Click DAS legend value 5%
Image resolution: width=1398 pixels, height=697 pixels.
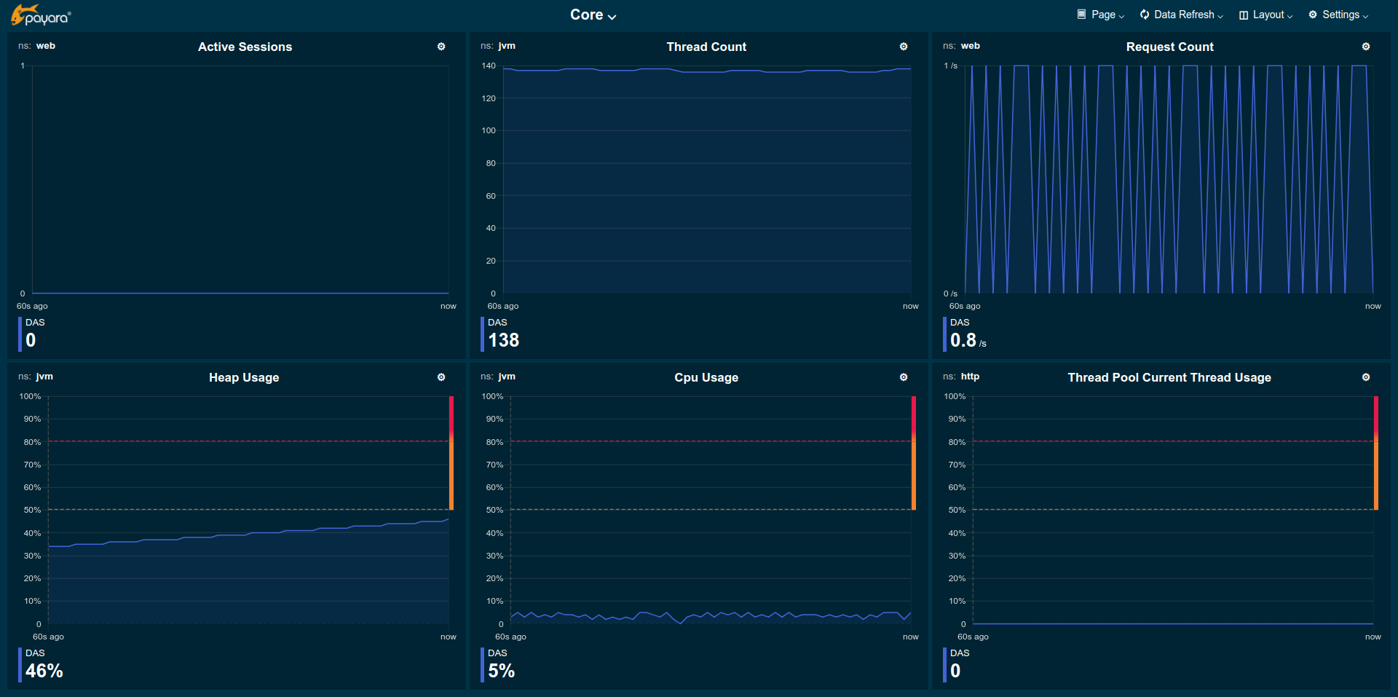pos(501,671)
